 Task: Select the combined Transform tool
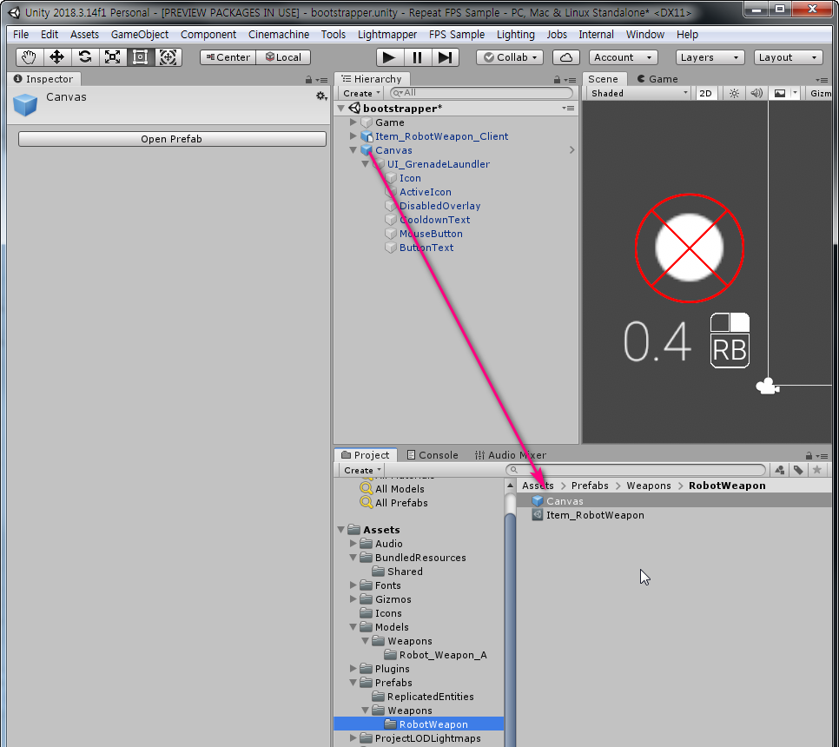coord(168,57)
